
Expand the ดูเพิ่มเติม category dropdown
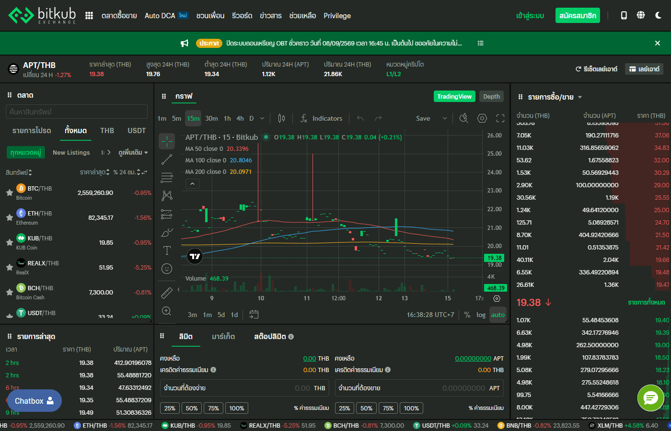[133, 152]
